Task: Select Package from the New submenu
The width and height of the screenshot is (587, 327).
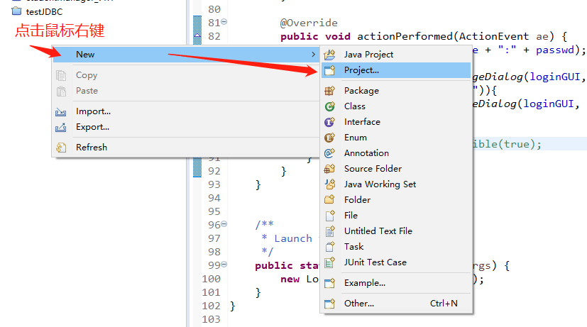Action: pyautogui.click(x=396, y=91)
